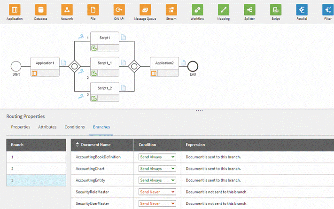
Task: Select the Database tool icon
Action: pyautogui.click(x=41, y=9)
